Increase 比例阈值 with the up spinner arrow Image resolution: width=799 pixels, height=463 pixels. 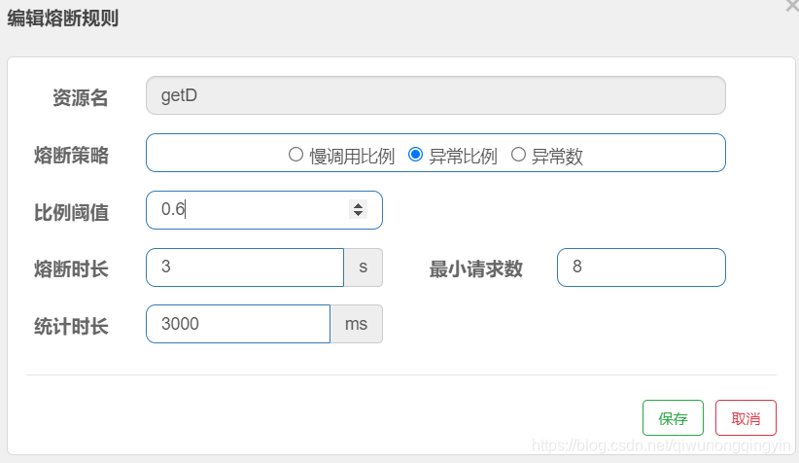[x=359, y=205]
